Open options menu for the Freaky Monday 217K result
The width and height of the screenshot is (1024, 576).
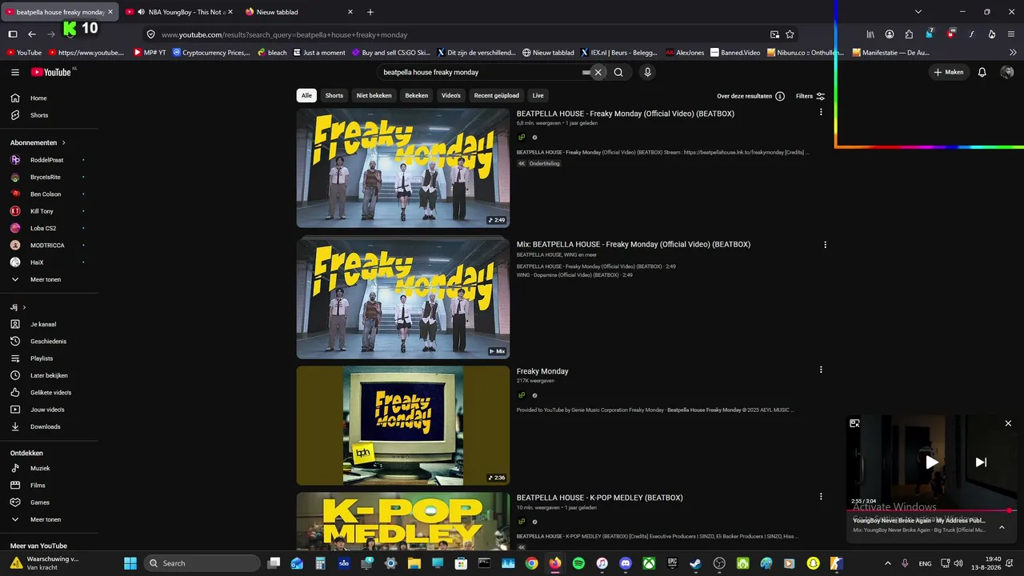(820, 370)
